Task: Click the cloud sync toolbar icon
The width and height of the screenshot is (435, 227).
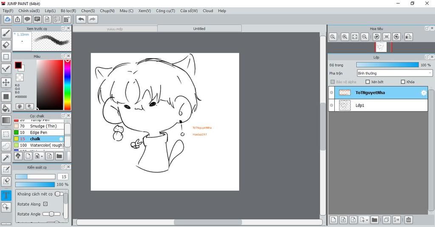Action: coord(8,19)
